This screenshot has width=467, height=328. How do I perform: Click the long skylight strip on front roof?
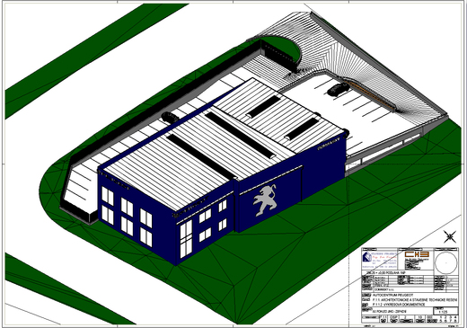point(202,157)
